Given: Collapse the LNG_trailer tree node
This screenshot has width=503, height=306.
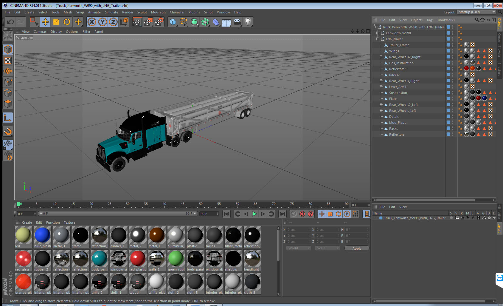Looking at the screenshot, I should [x=378, y=39].
